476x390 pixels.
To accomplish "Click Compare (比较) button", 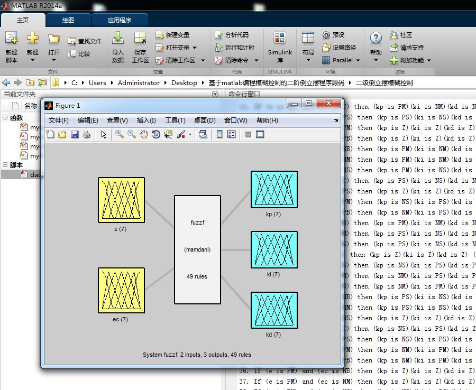I will coord(79,54).
